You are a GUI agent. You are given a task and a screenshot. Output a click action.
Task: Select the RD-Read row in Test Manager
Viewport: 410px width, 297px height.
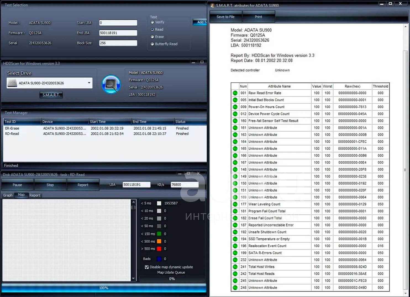click(105, 134)
